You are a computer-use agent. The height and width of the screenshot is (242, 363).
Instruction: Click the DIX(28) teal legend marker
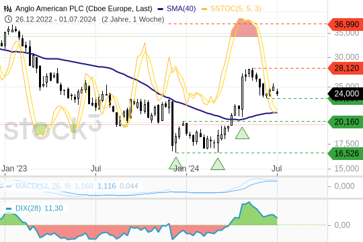(x=9, y=208)
